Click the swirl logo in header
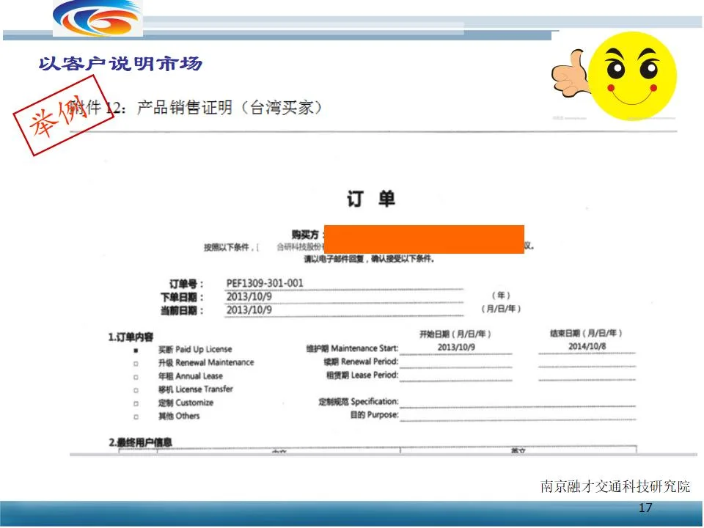The width and height of the screenshot is (704, 528). (x=98, y=18)
